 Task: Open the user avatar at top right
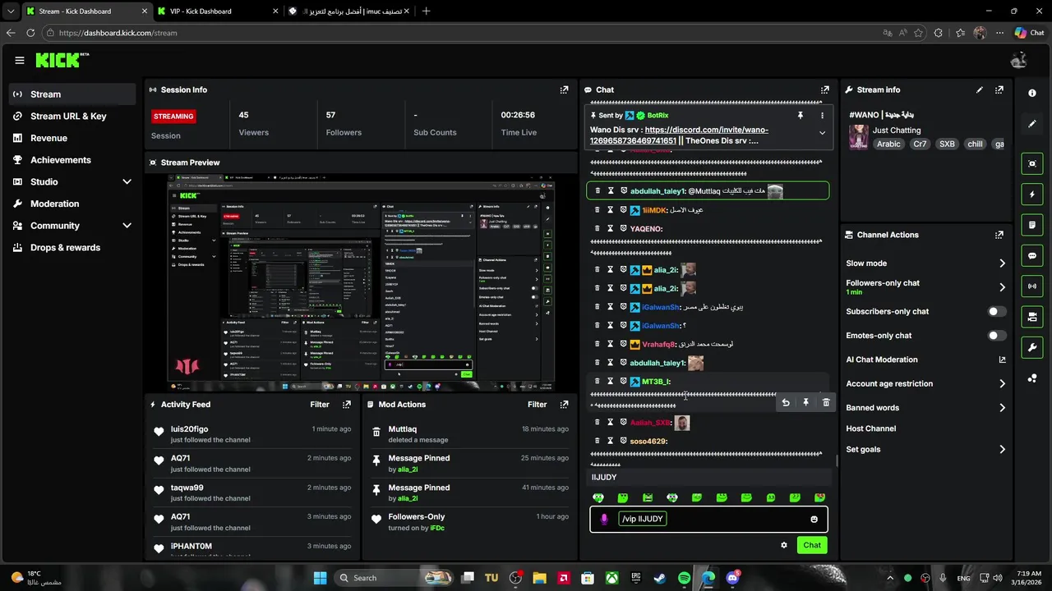click(x=1019, y=60)
